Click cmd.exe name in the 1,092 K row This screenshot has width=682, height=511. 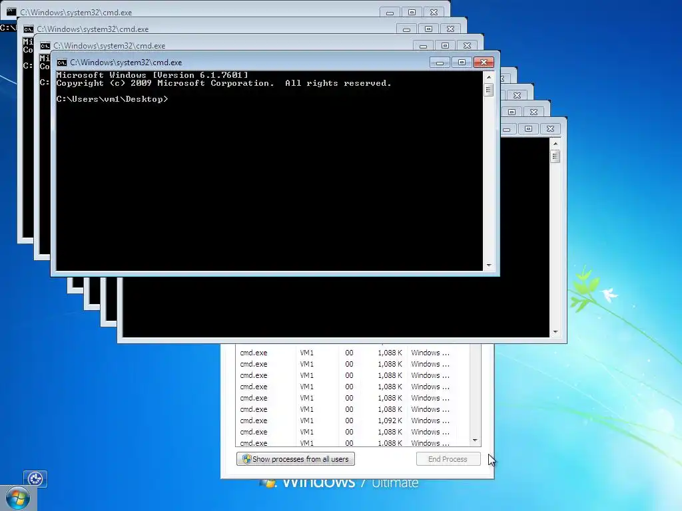[254, 421]
